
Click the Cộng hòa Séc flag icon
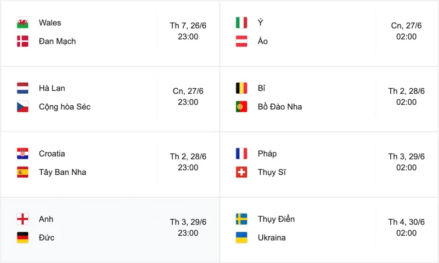22,106
